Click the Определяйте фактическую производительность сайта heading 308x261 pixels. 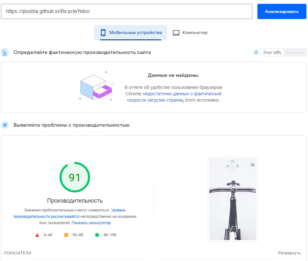pyautogui.click(x=82, y=52)
